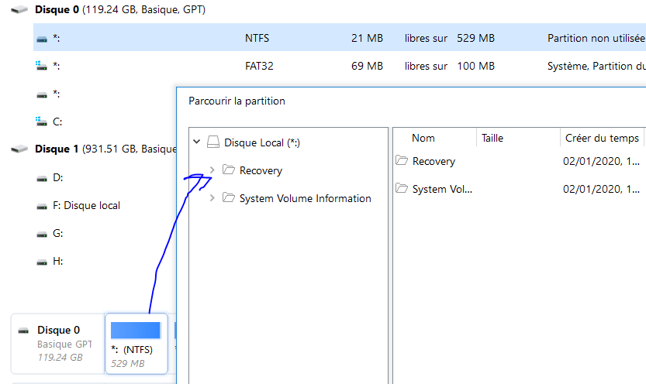Click the blue NTFS partition block in disk map
The image size is (646, 384).
(x=135, y=331)
